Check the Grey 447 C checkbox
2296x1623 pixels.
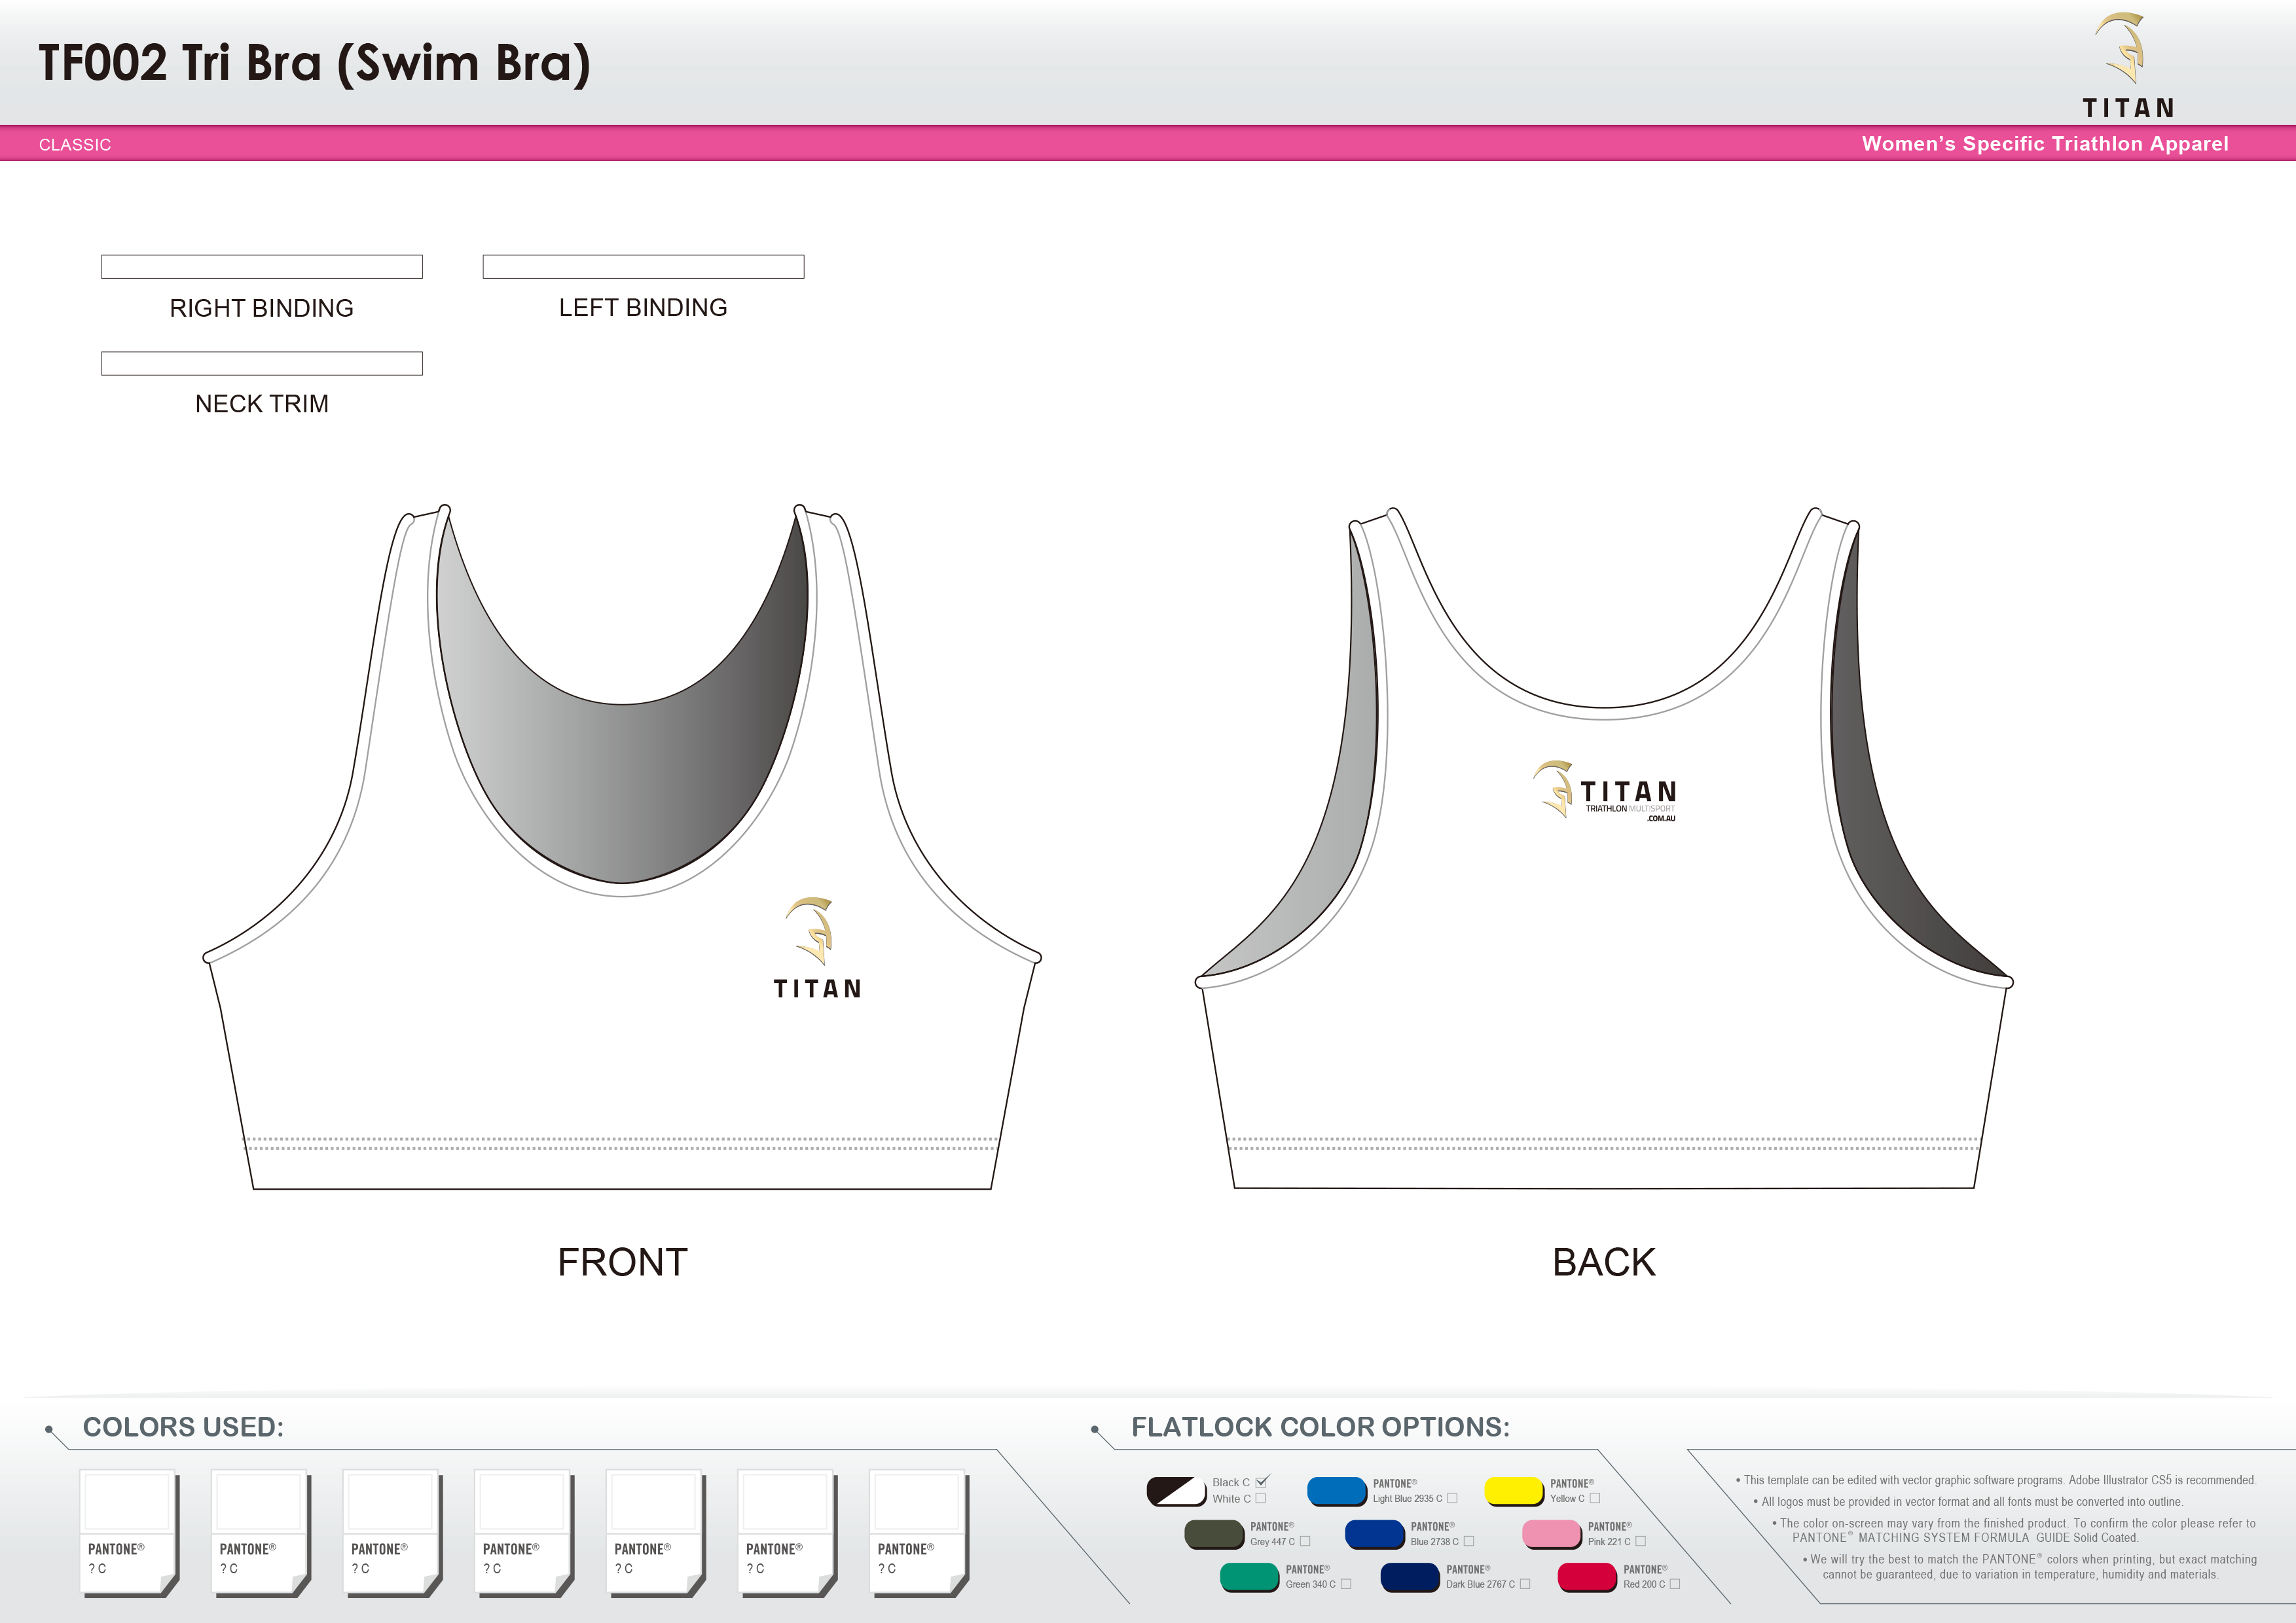[1306, 1541]
